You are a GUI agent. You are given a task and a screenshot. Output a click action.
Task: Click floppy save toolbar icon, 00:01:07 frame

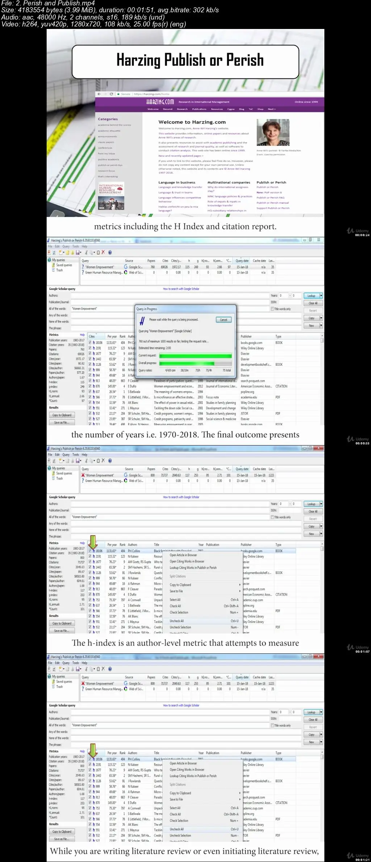pos(78,461)
